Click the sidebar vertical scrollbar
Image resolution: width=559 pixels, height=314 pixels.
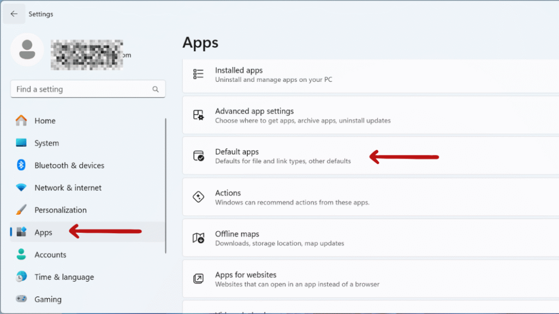tap(166, 186)
